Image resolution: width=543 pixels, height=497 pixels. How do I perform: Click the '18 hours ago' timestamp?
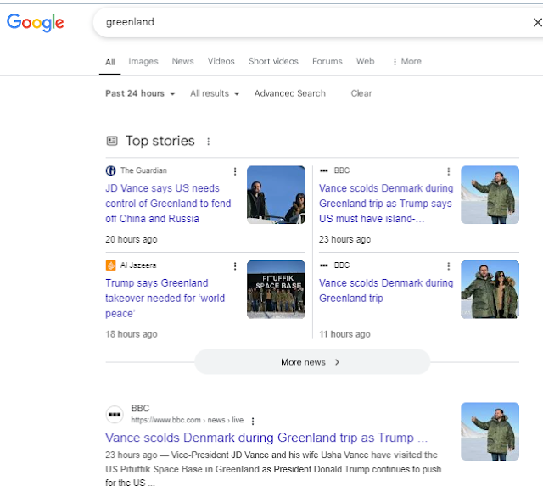coord(132,334)
